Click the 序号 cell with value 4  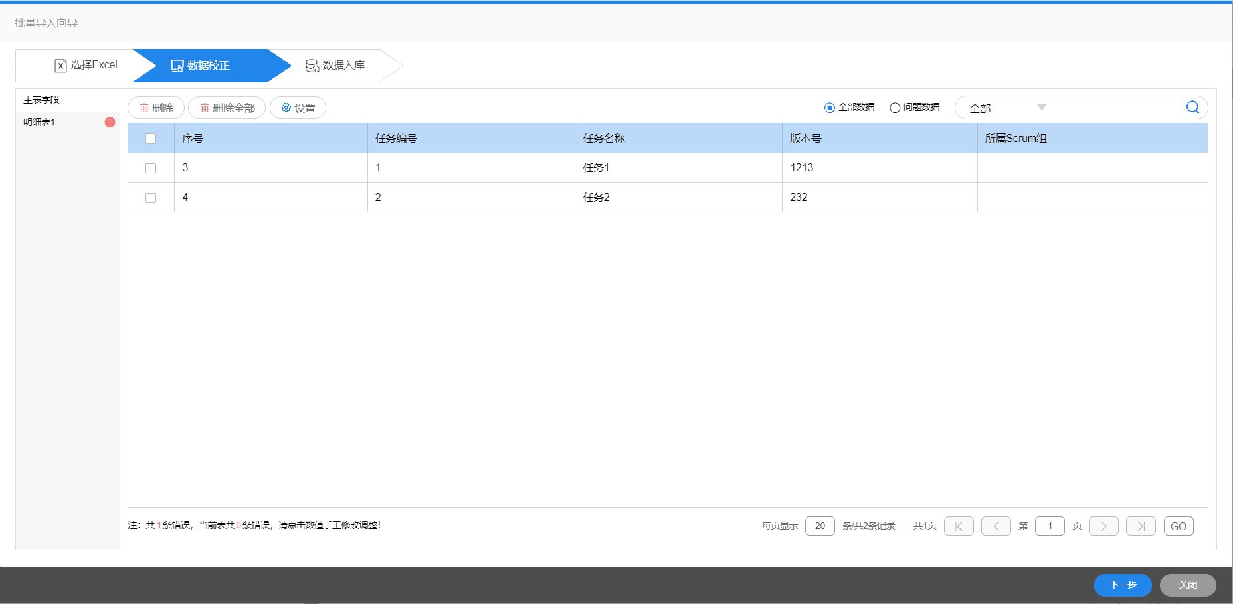coord(271,197)
